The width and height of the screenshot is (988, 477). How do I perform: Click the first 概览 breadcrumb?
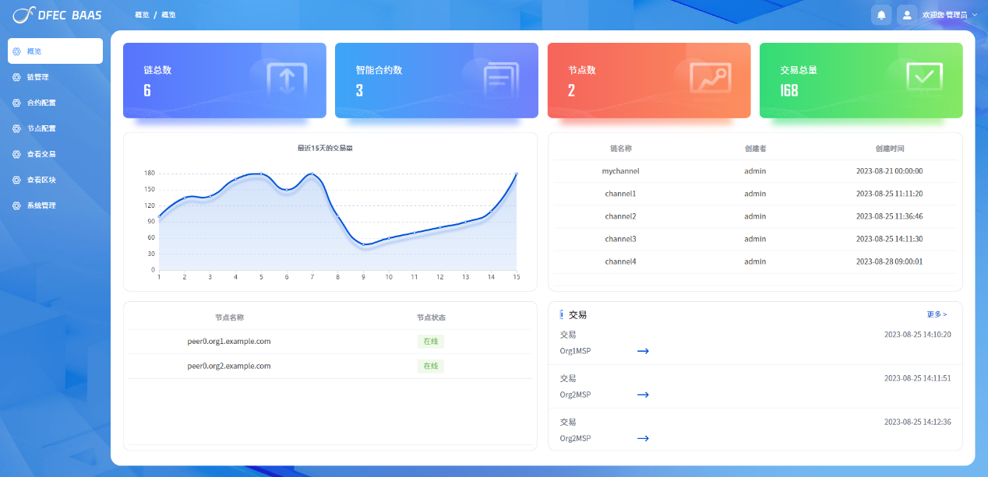142,15
